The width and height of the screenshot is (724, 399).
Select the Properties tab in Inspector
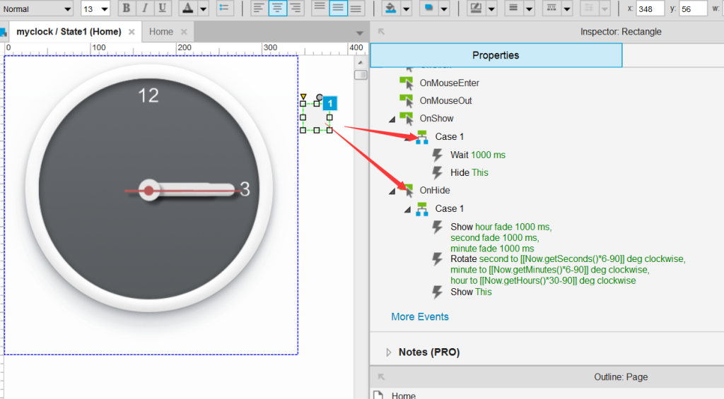496,55
